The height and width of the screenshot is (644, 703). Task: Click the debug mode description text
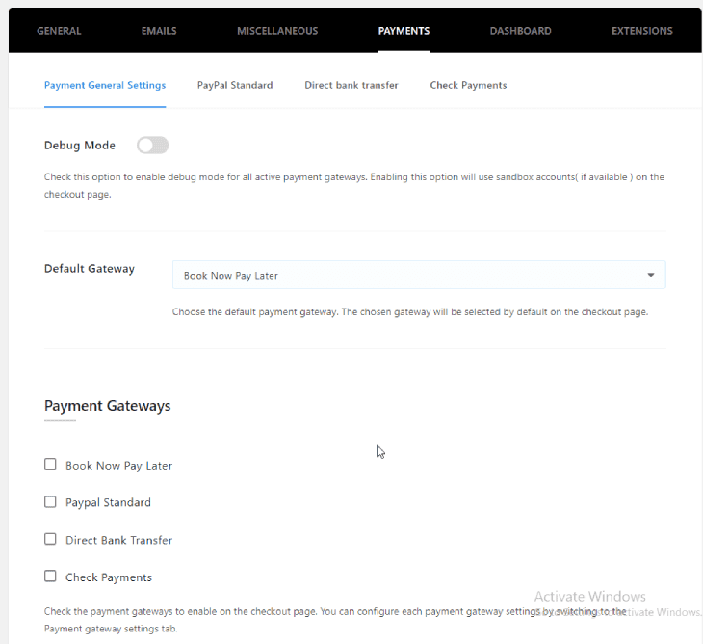click(x=353, y=186)
